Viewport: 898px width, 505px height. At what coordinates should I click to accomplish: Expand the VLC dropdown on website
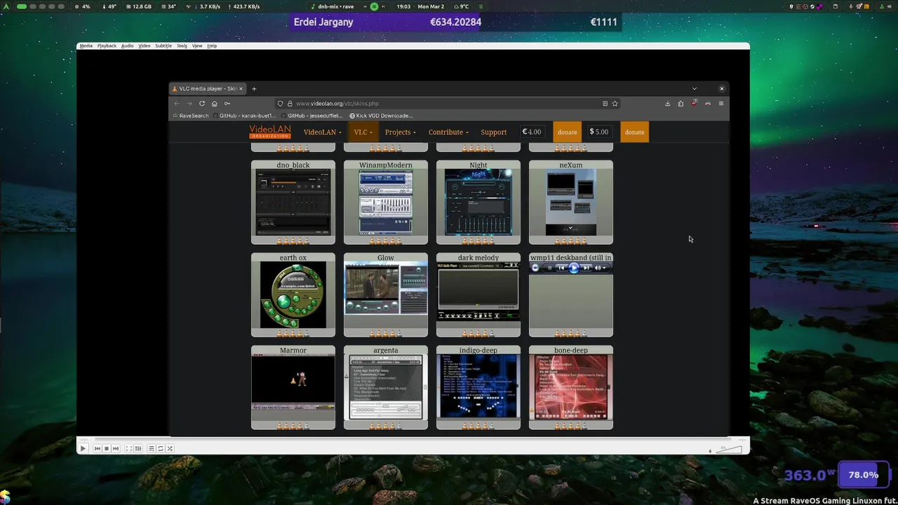click(x=363, y=132)
